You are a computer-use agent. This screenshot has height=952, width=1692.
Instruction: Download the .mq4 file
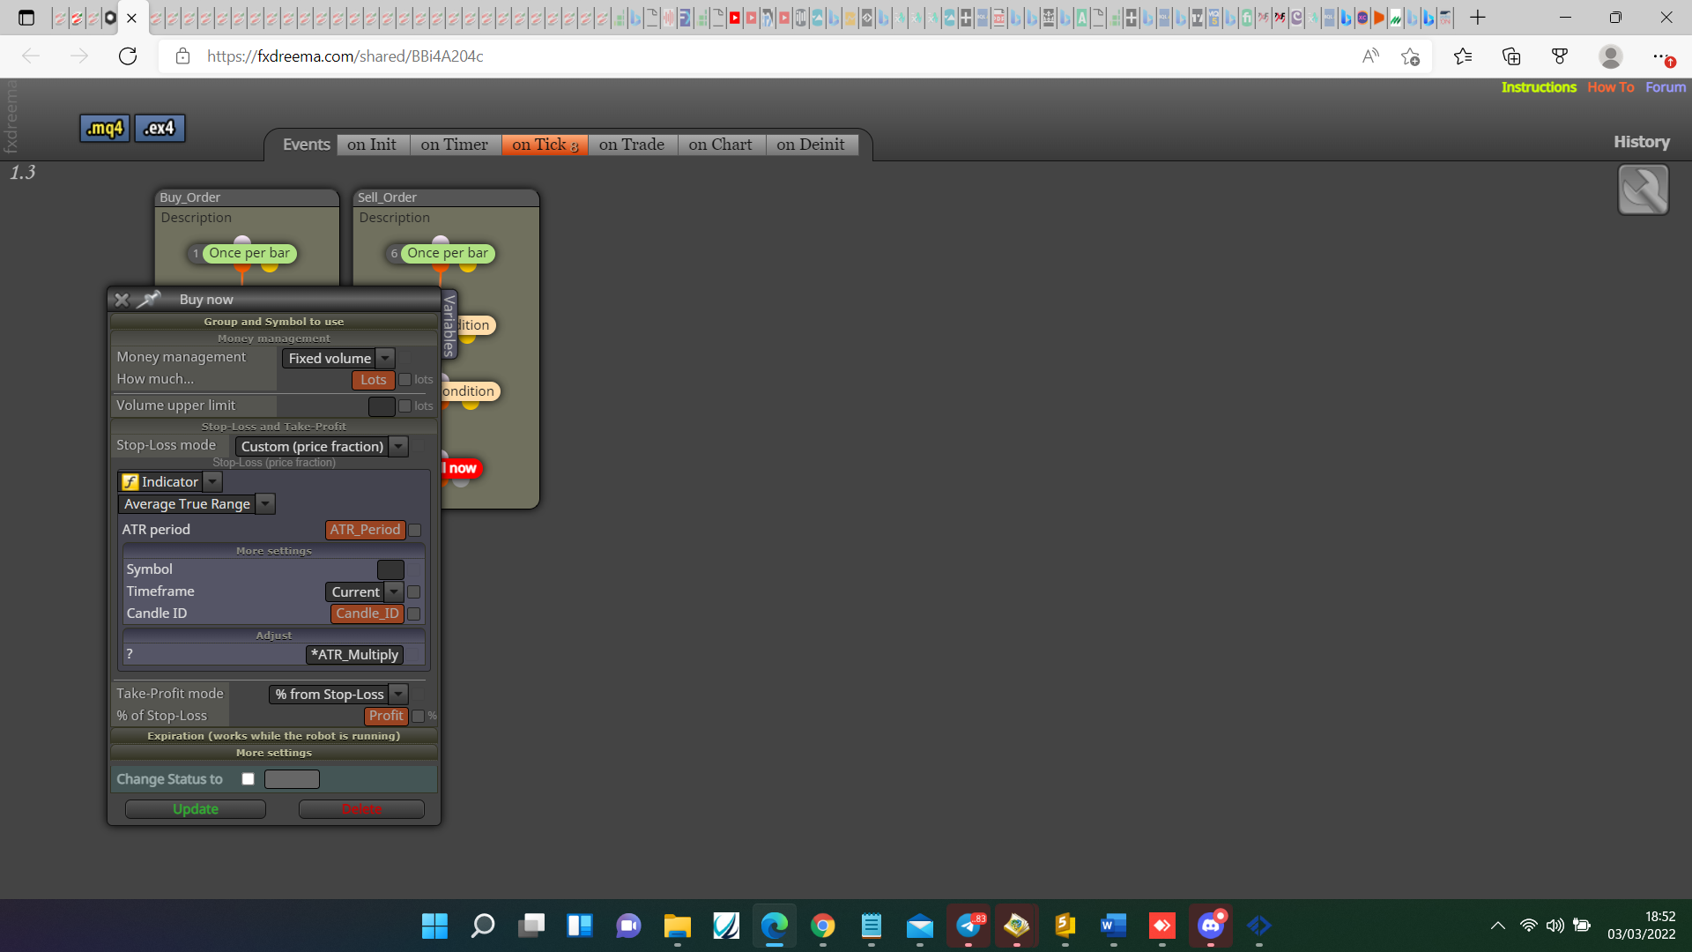(105, 128)
